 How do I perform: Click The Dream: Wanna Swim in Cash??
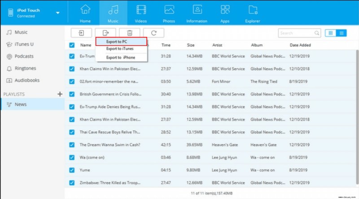click(110, 145)
